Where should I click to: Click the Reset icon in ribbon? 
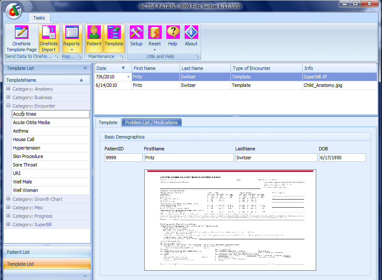pos(154,33)
